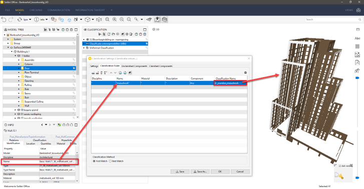Viewport: 364px width, 189px height.
Task: Open the Quantities tab in Info panel
Action: 46,143
